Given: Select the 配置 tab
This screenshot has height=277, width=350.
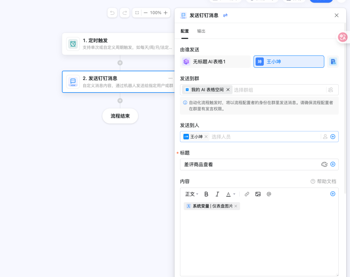Looking at the screenshot, I should pos(185,31).
